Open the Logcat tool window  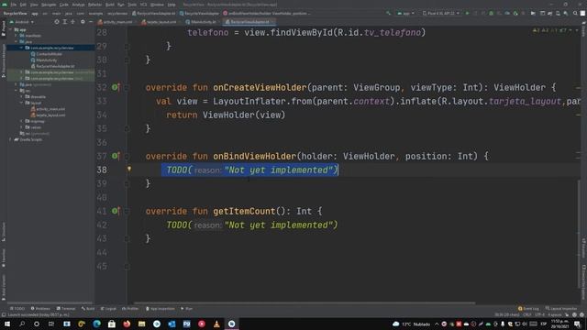coord(108,309)
